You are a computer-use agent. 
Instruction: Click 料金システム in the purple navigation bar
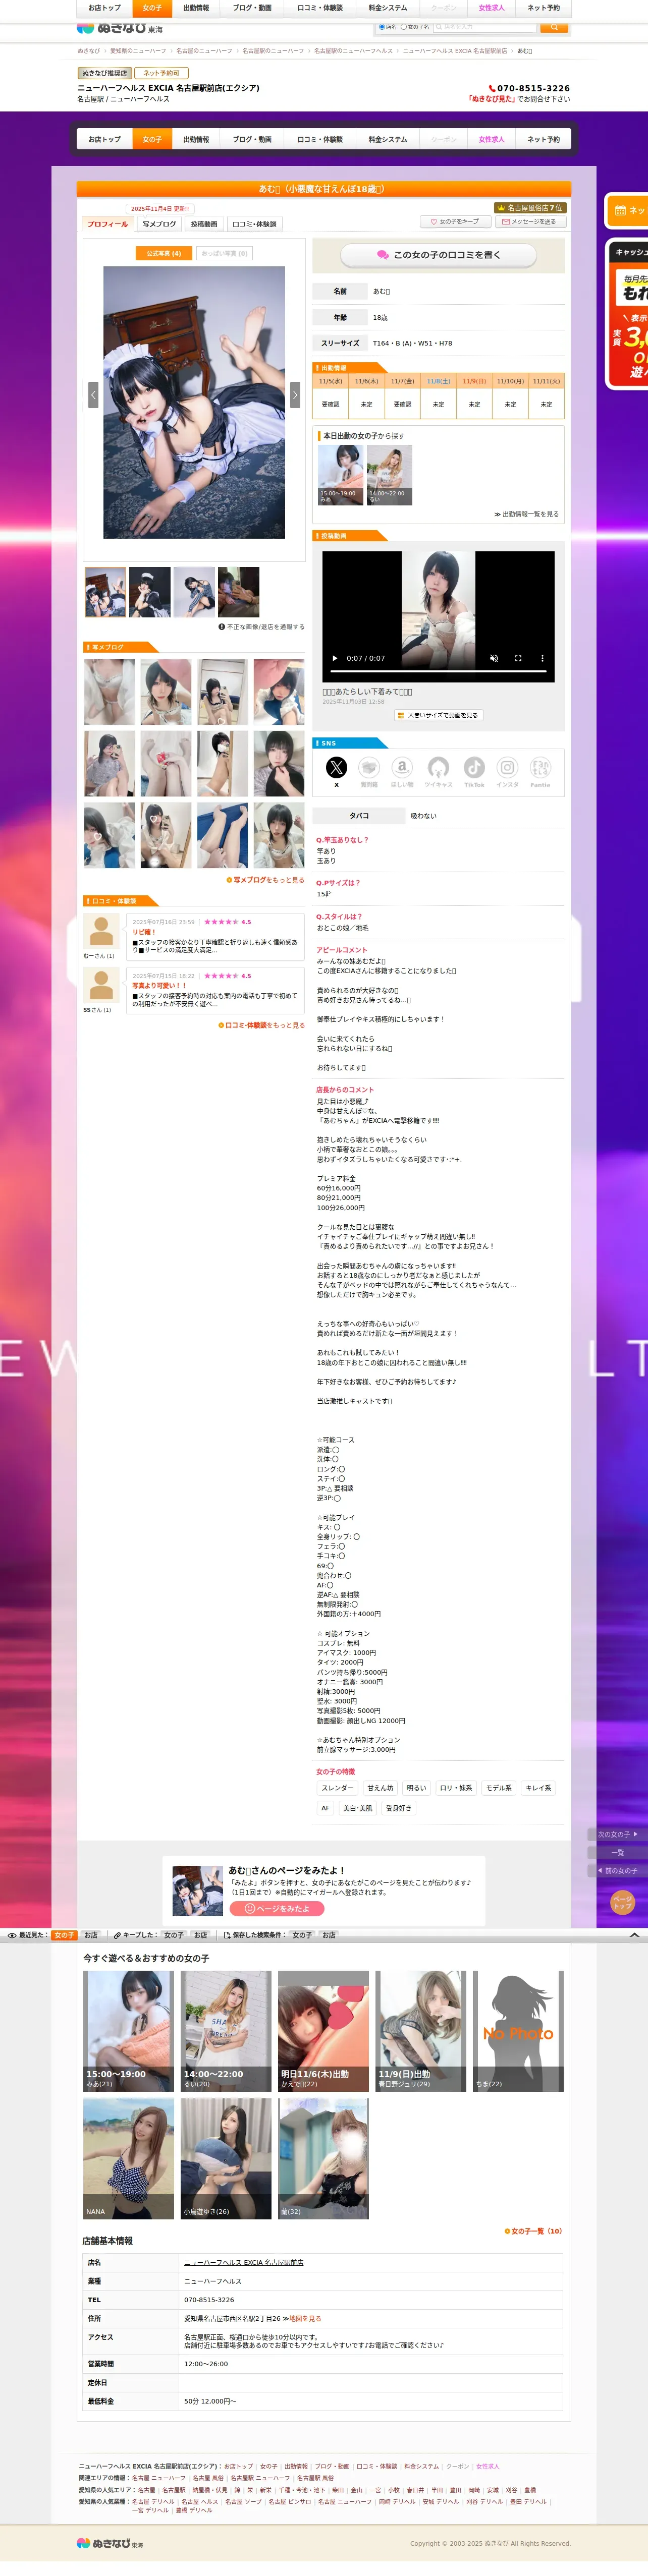click(388, 139)
